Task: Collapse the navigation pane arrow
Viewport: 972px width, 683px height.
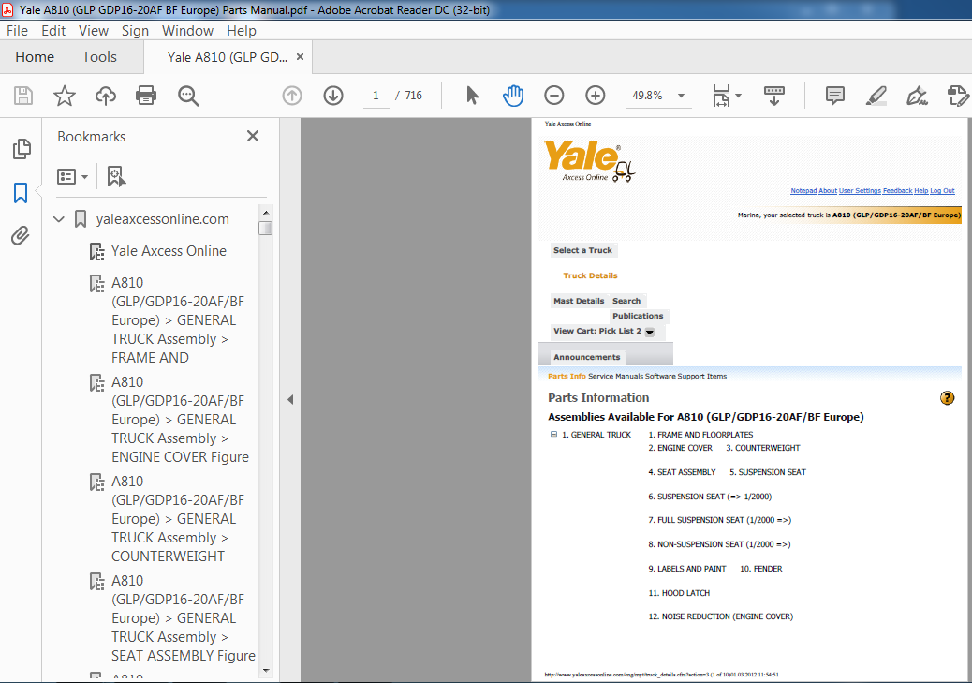Action: click(x=290, y=399)
